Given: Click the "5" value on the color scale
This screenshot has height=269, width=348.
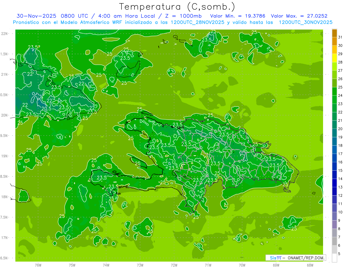Looking at the screenshot, I should tap(339, 254).
